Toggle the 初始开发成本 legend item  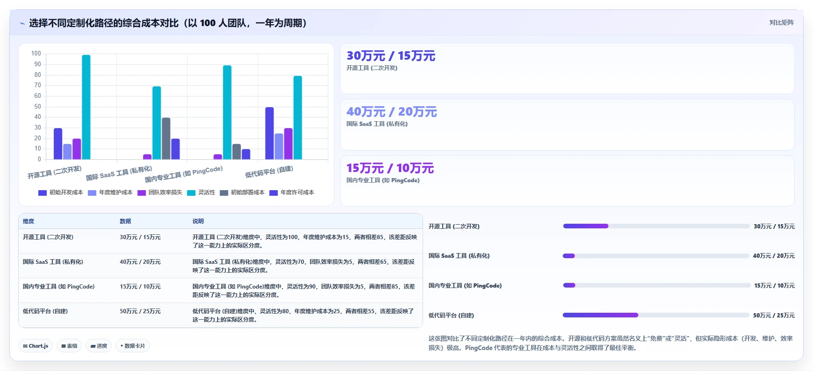click(x=61, y=192)
